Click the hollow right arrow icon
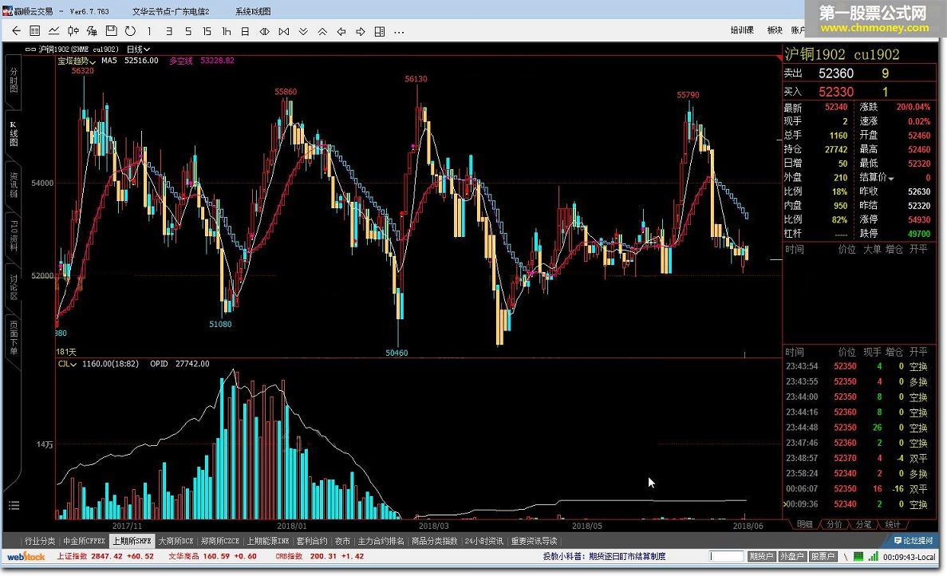947x576 pixels. 361,31
